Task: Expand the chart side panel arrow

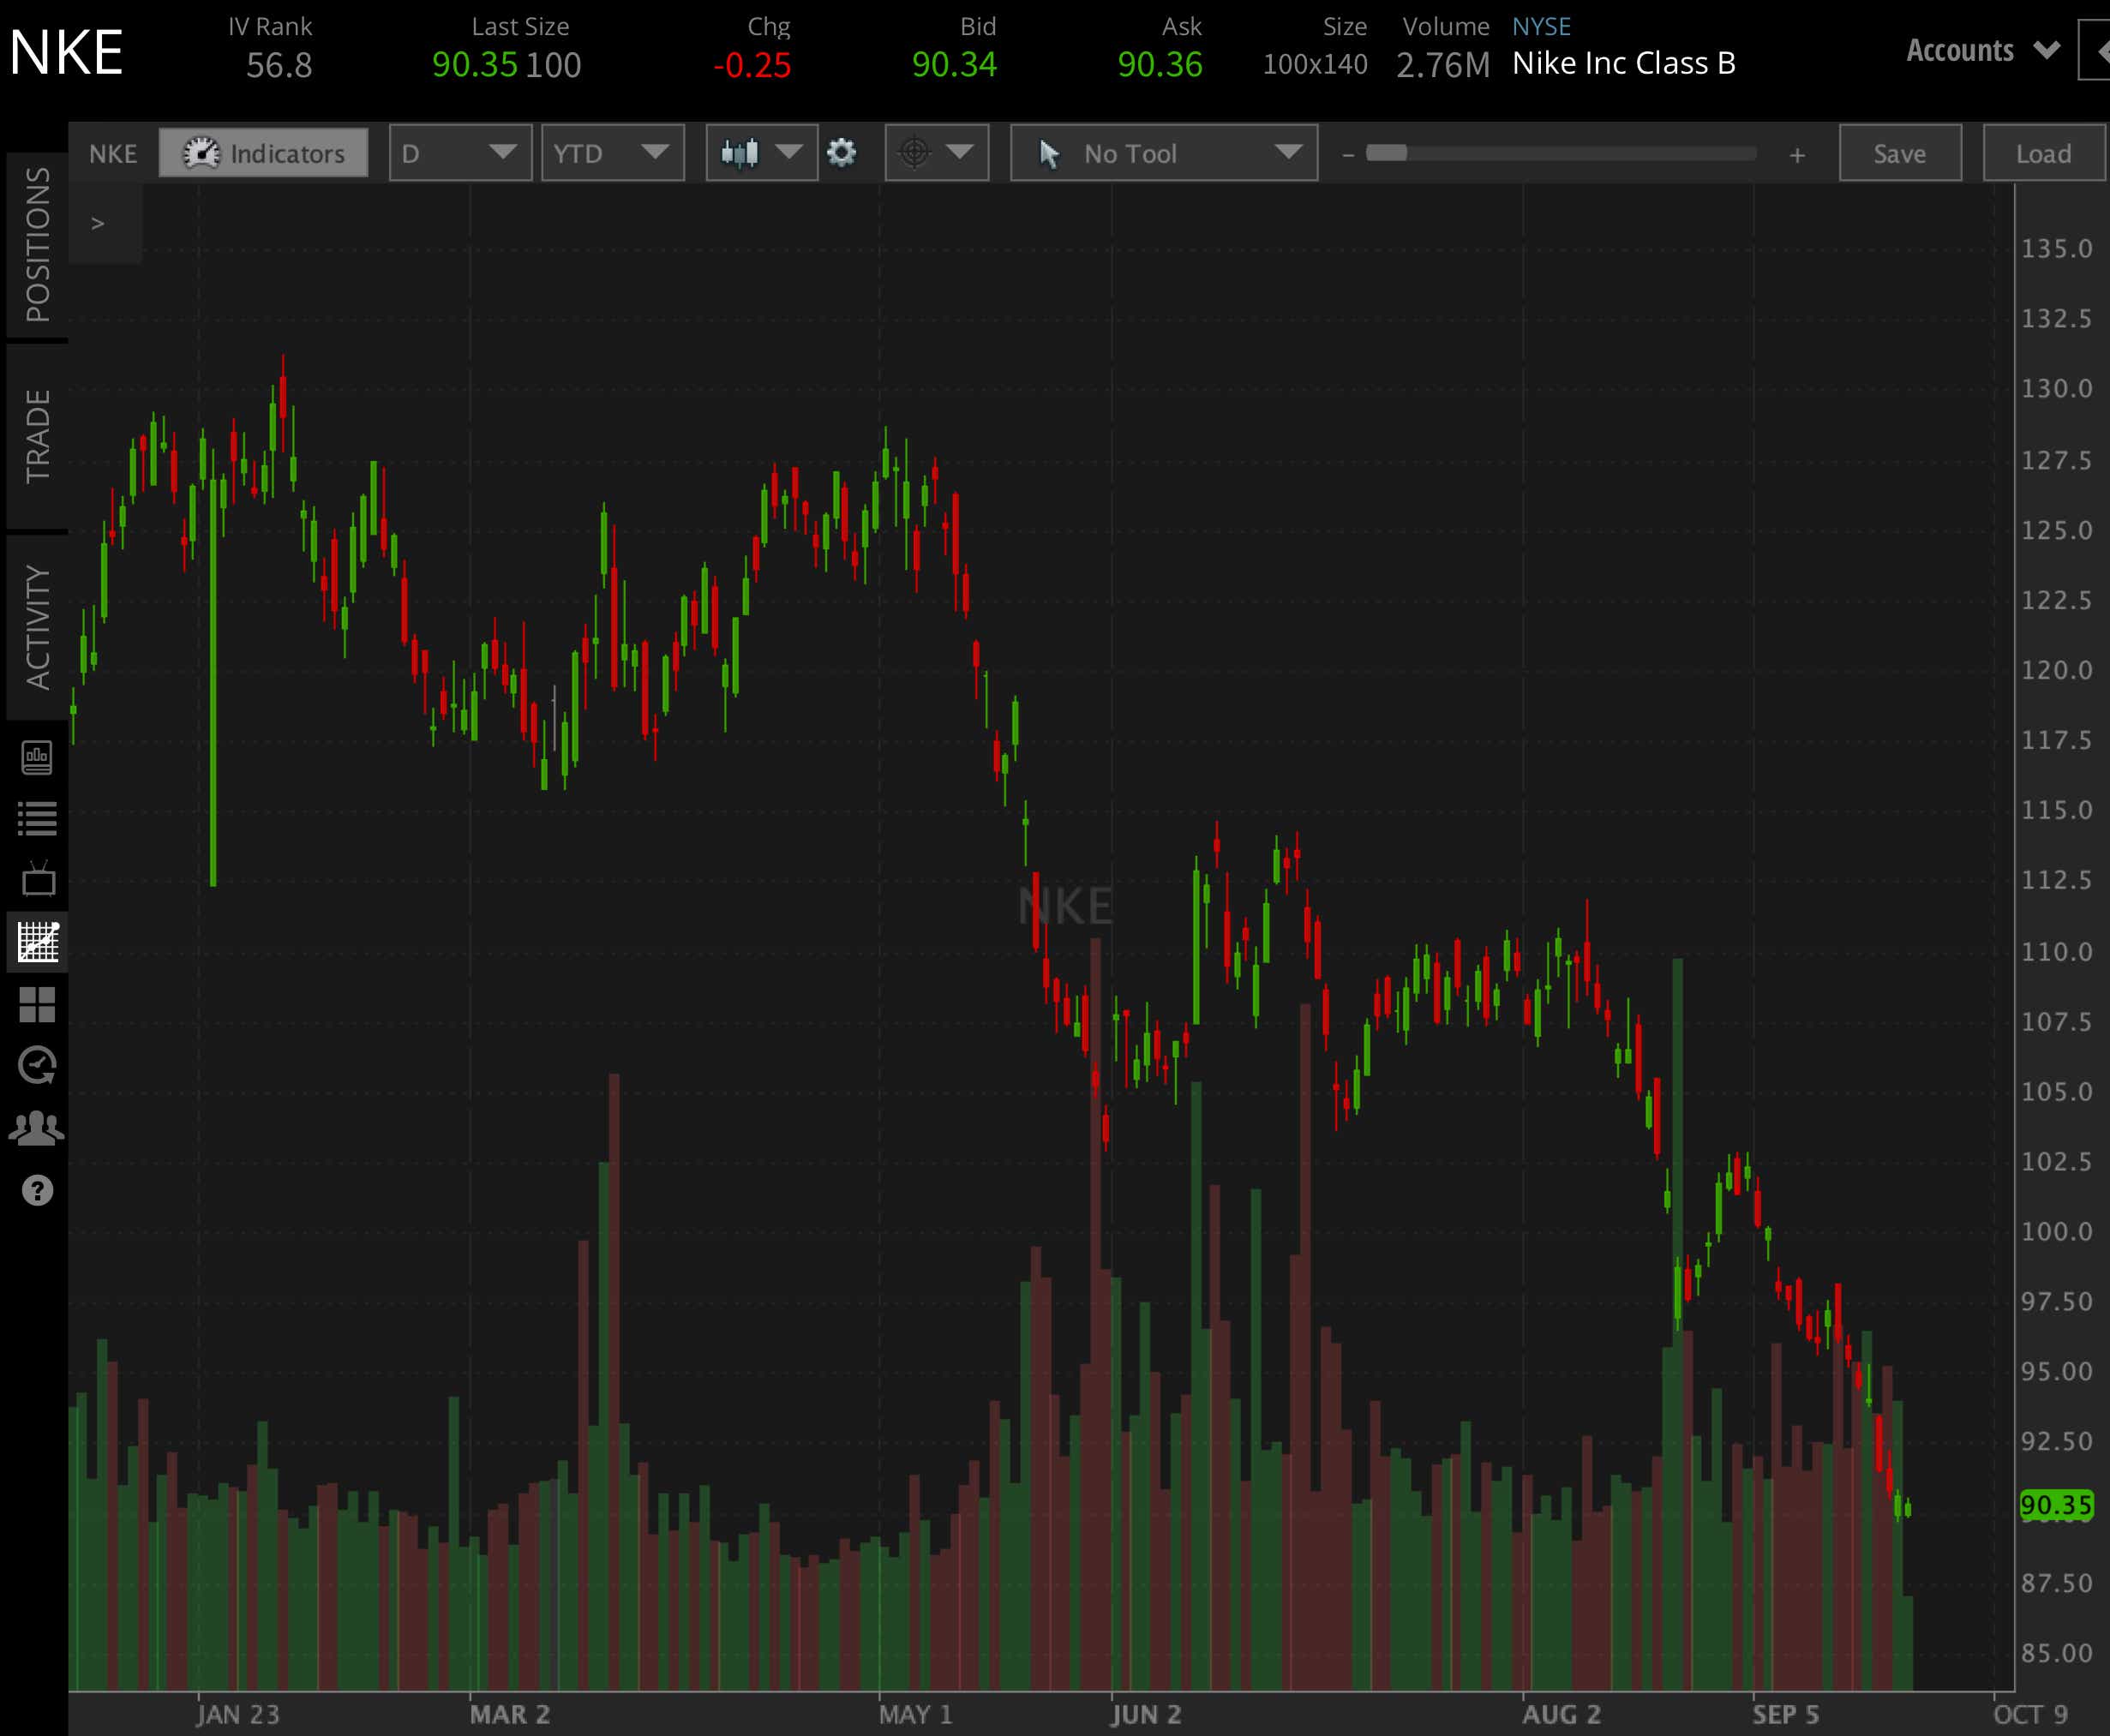Action: [98, 223]
